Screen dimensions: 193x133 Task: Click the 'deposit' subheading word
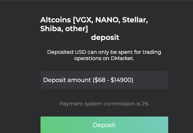click(x=105, y=37)
